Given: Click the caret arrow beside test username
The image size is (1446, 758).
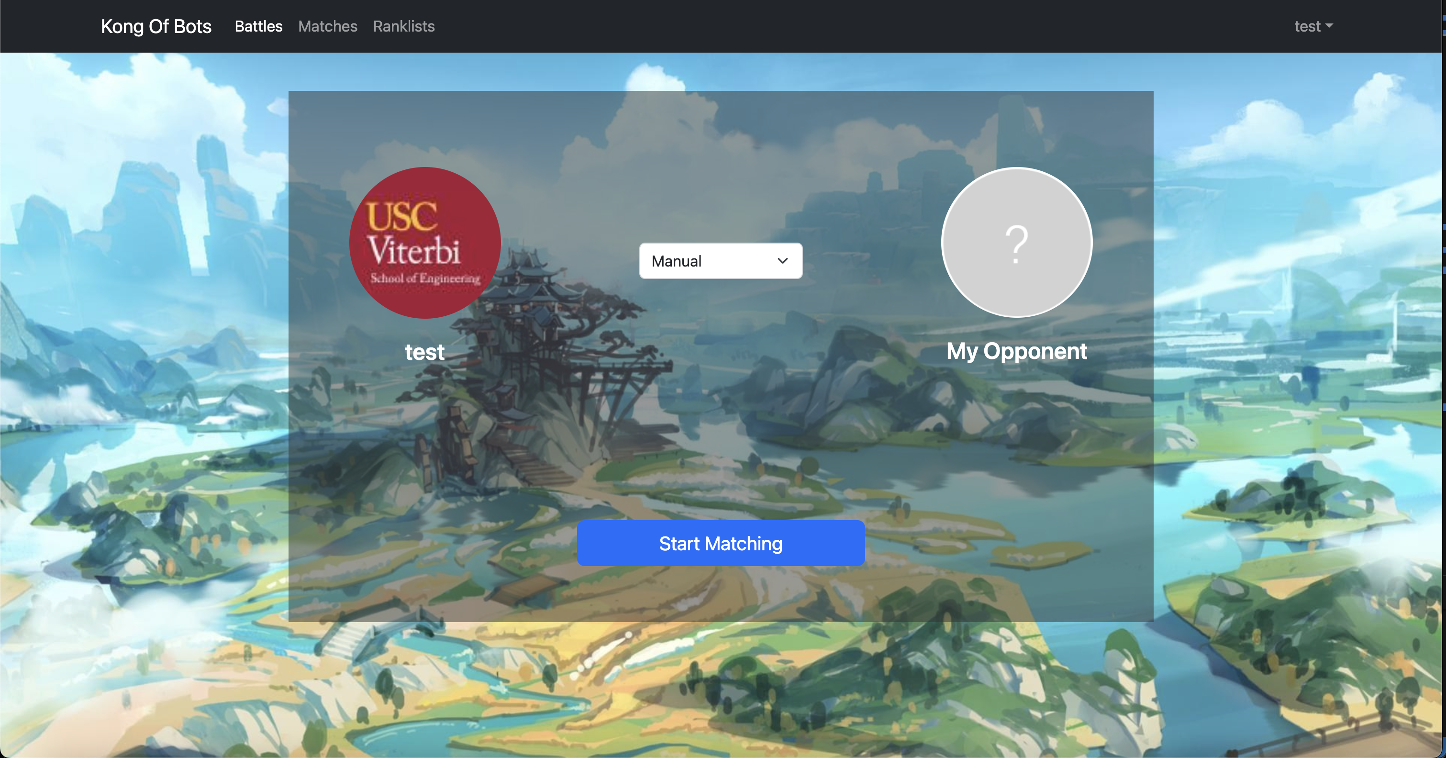Looking at the screenshot, I should tap(1329, 26).
